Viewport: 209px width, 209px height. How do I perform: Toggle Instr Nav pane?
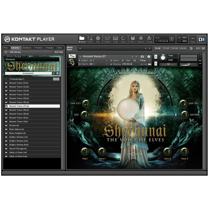[x=59, y=52]
